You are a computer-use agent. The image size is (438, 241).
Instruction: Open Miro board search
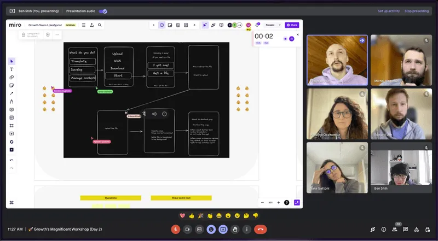coord(100,25)
